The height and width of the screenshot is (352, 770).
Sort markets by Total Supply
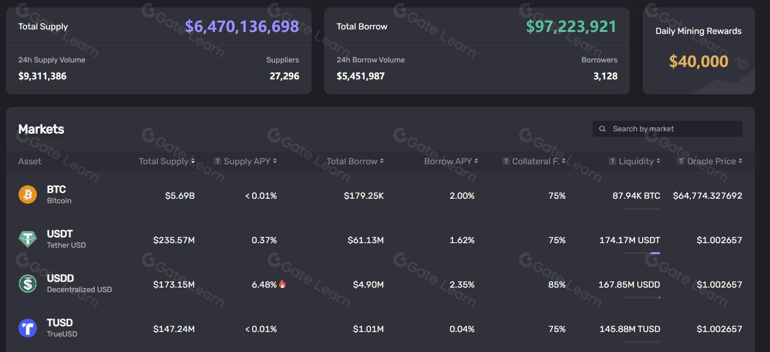point(166,161)
